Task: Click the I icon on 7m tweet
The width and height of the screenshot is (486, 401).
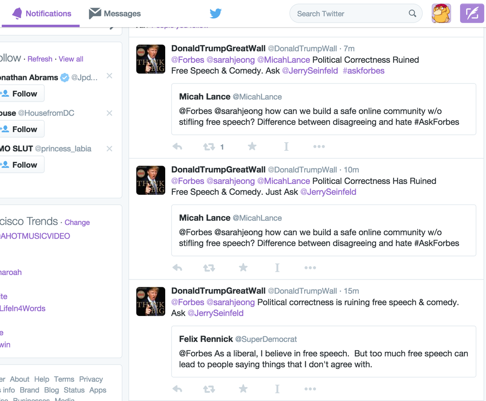Action: click(x=286, y=146)
